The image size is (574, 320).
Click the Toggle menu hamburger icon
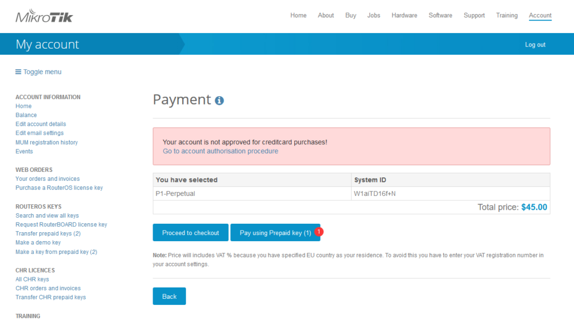tap(18, 72)
